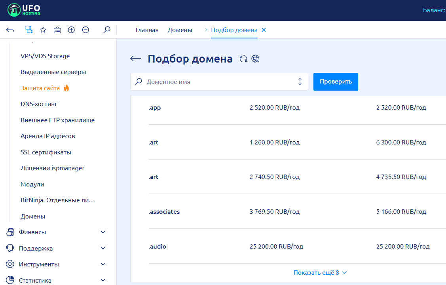Click the menu tree view icon

coord(28,30)
